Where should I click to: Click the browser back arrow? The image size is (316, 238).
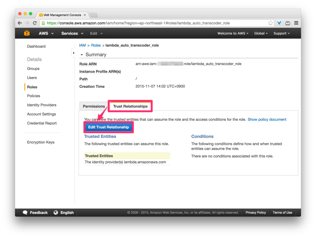tap(20, 23)
